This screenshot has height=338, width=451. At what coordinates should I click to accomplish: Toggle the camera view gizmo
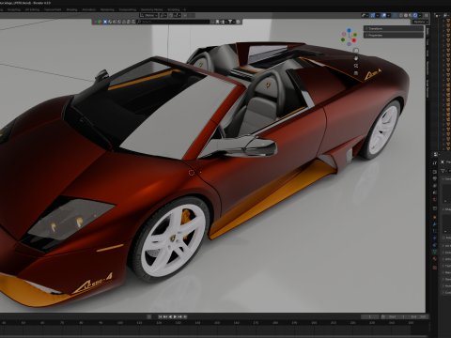click(356, 66)
